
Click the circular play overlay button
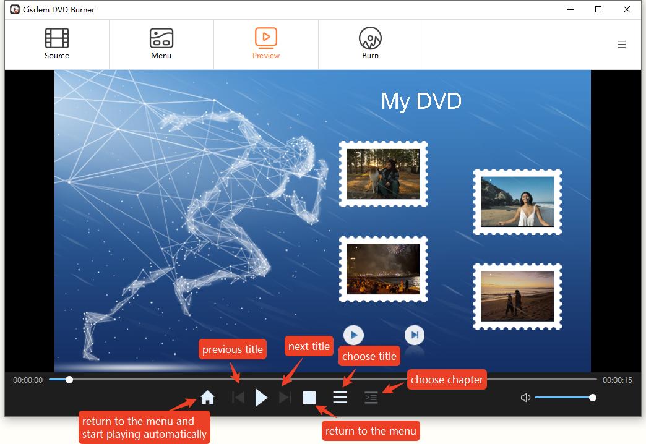(x=353, y=335)
